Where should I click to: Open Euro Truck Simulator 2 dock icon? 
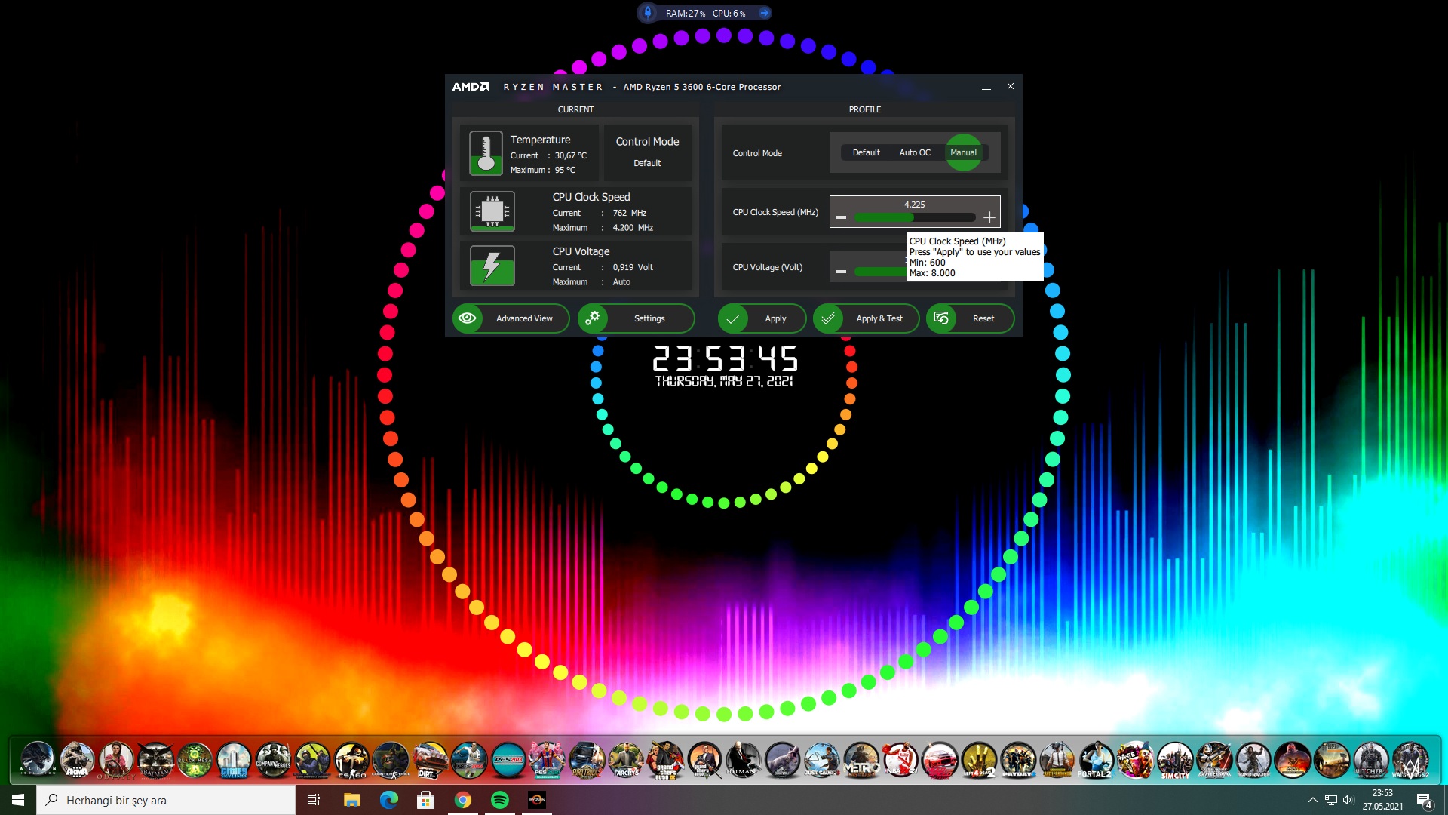point(587,759)
